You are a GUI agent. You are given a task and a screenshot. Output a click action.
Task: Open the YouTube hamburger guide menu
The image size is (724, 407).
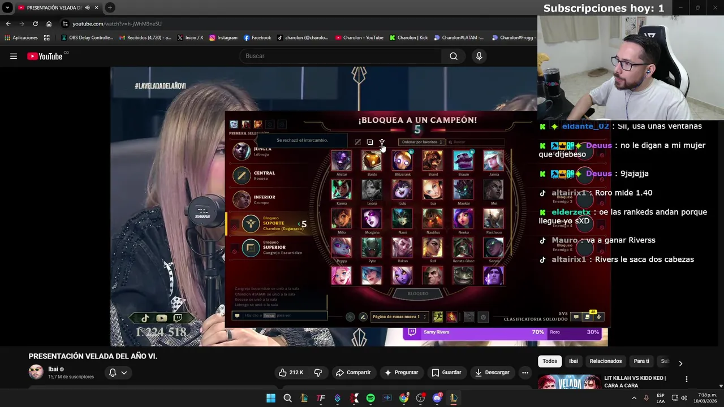point(14,56)
